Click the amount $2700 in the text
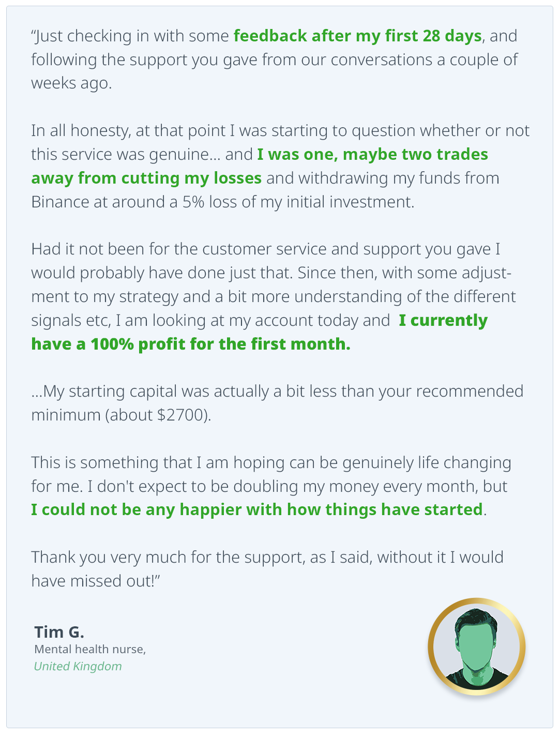 click(x=180, y=415)
